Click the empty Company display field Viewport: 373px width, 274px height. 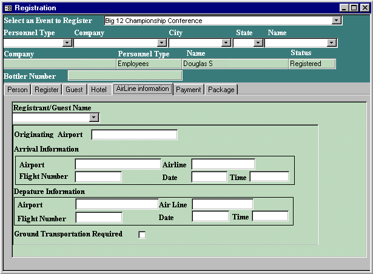click(x=59, y=64)
